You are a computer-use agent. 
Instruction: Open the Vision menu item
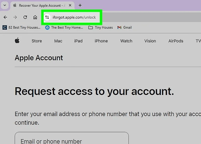pos(150,41)
